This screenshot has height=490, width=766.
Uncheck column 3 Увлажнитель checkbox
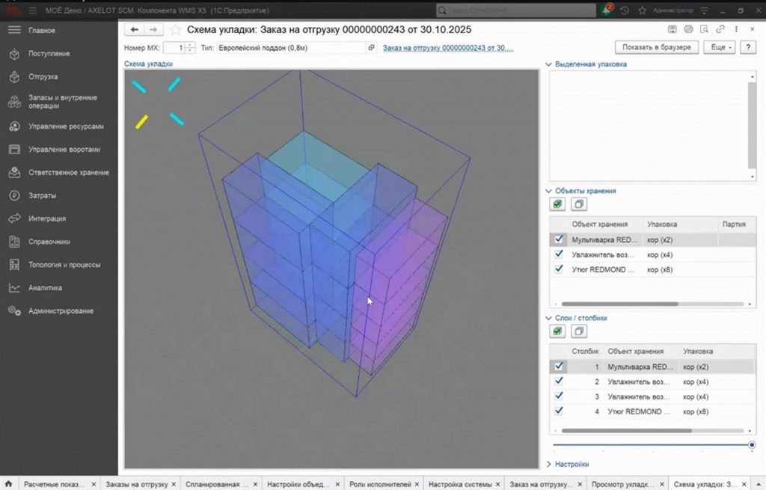tap(559, 396)
